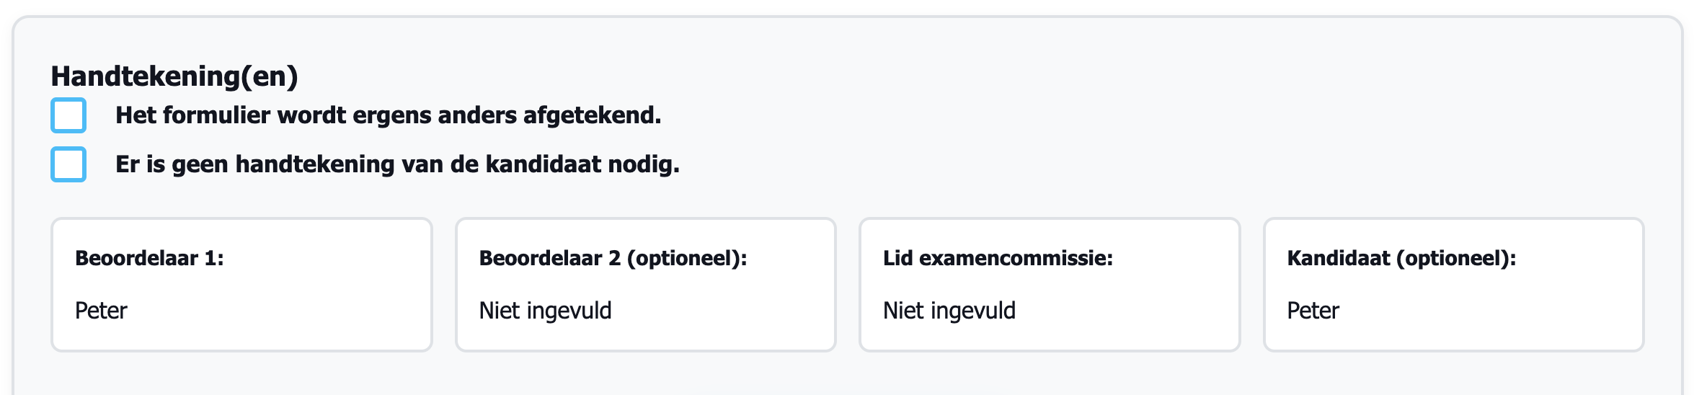
Task: Check 'Het formulier wordt ergens anders afgetekend' checkbox
Action: tap(68, 115)
